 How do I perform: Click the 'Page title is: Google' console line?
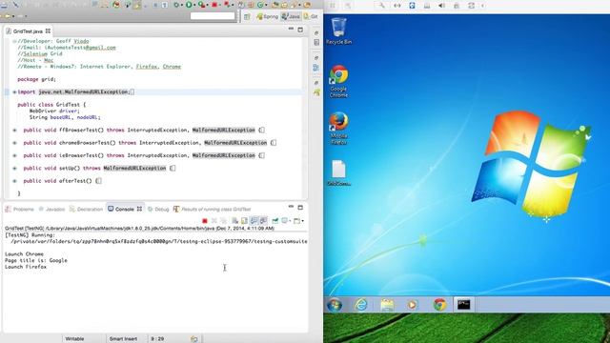click(x=36, y=260)
